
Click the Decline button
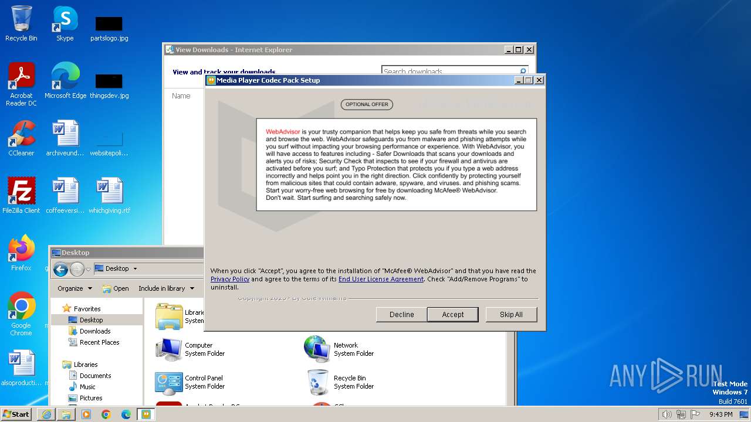pyautogui.click(x=402, y=314)
